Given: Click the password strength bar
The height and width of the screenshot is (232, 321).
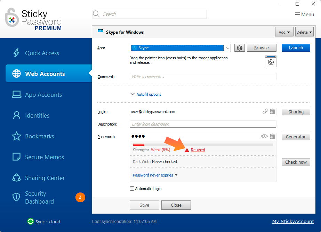Looking at the screenshot, I should pyautogui.click(x=203, y=145).
